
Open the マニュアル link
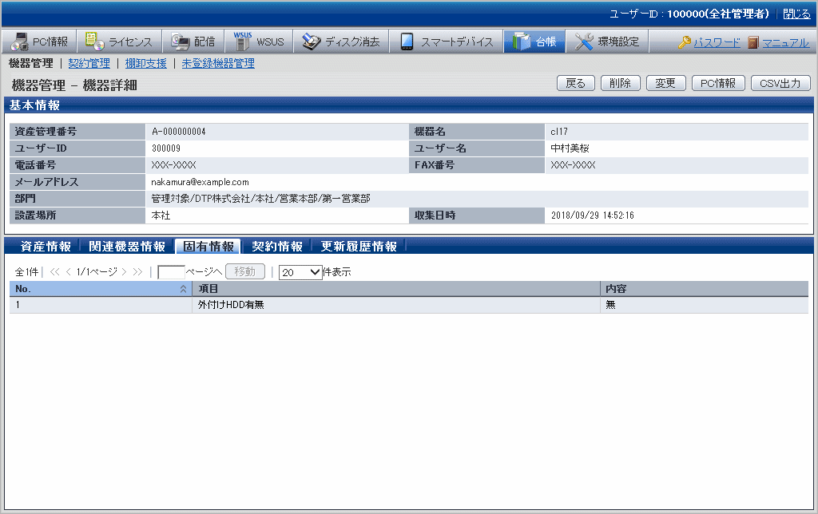[786, 43]
